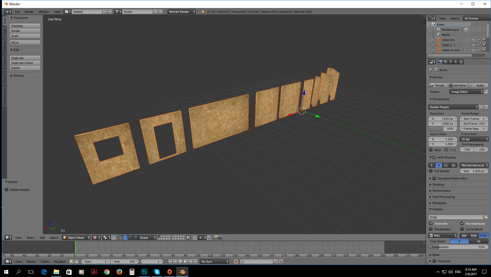This screenshot has height=277, width=491.
Task: Open Firefox from the taskbar
Action: click(119, 272)
